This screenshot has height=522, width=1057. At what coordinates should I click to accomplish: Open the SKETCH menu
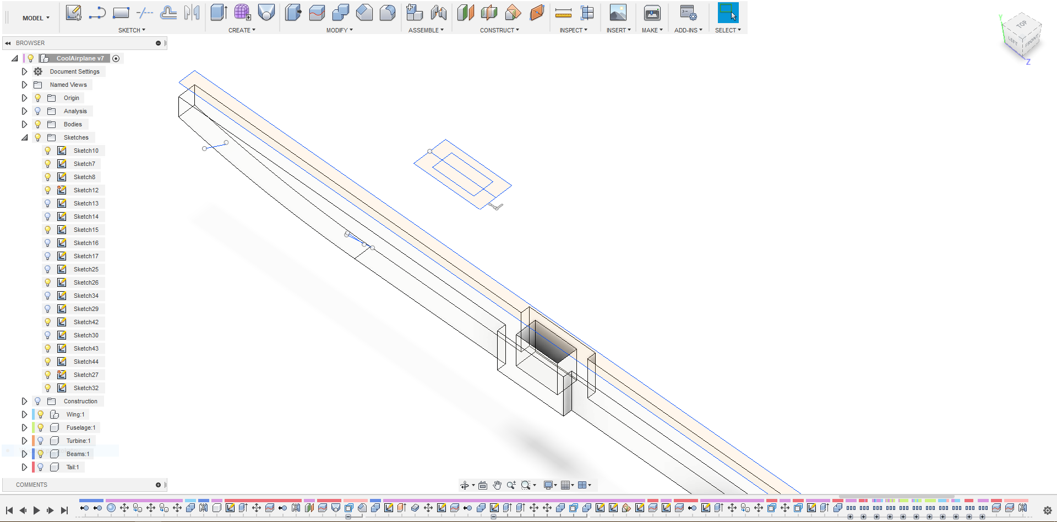[x=132, y=30]
